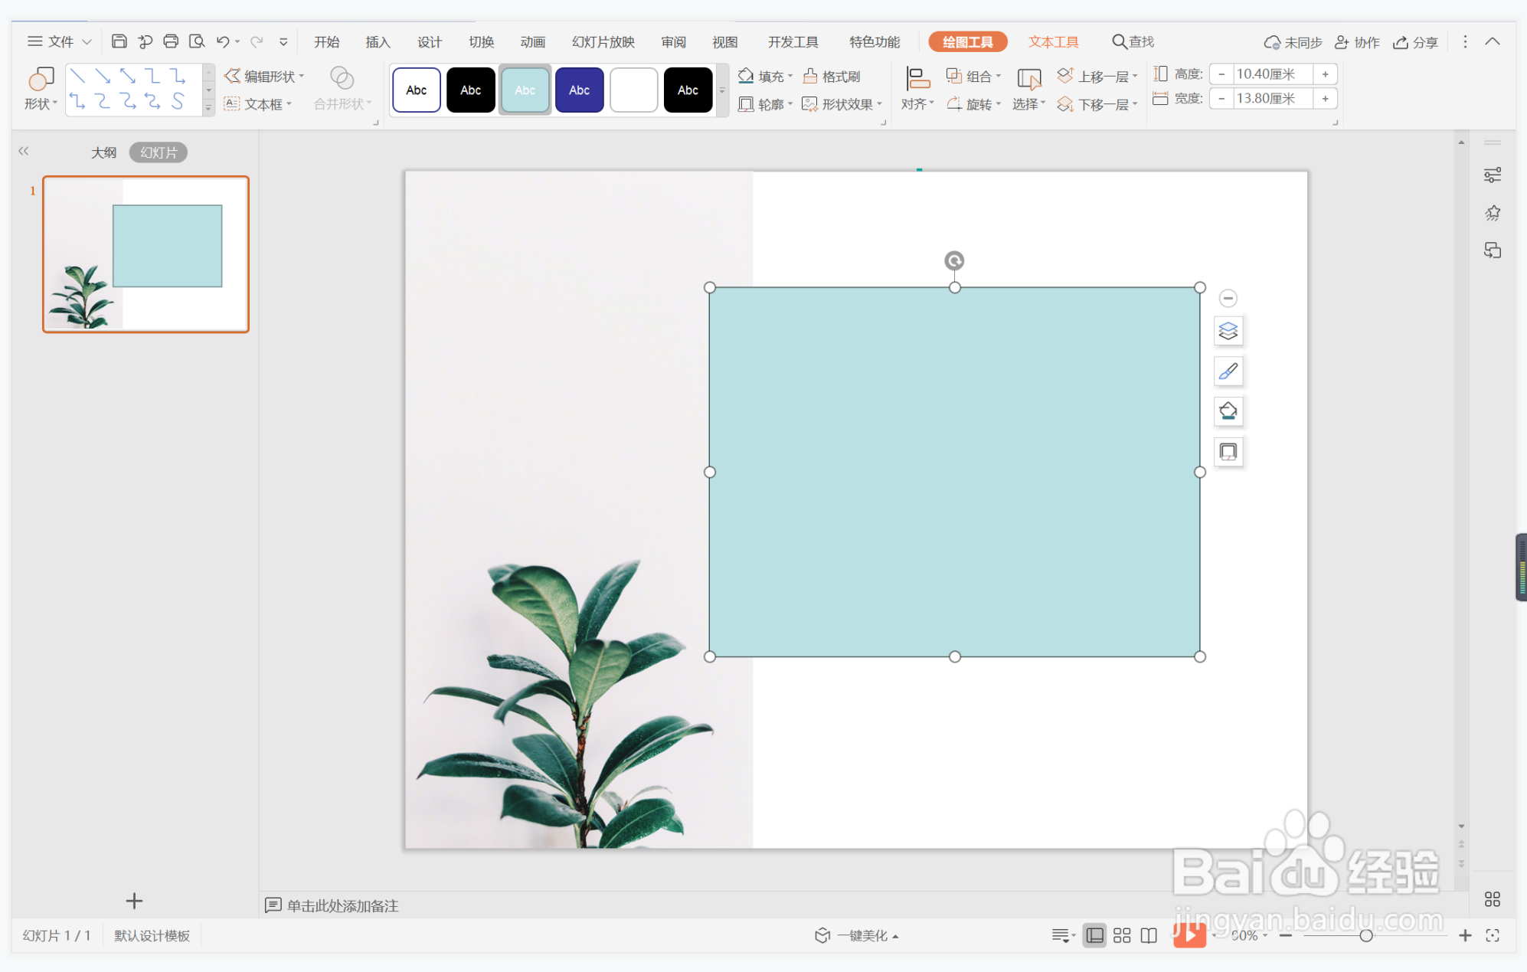The image size is (1527, 972).
Task: Click the shape fill bucket floating icon
Action: pos(1228,411)
